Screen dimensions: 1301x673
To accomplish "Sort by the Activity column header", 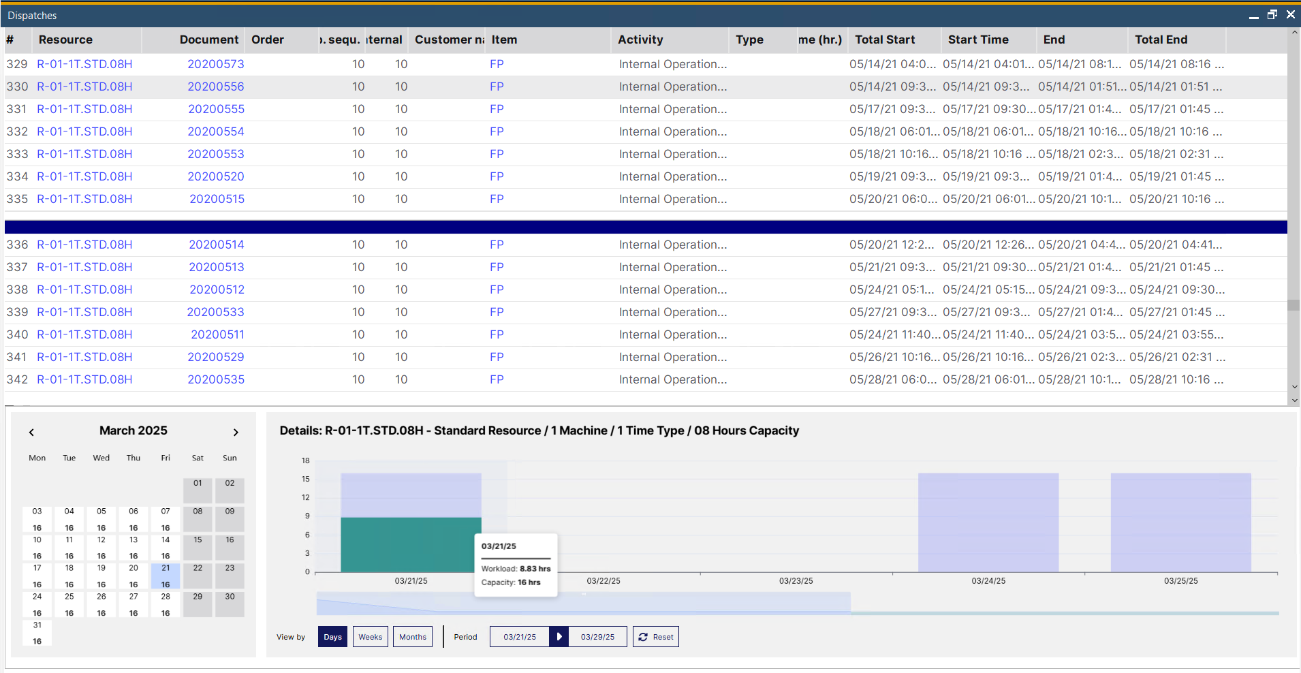I will (640, 40).
